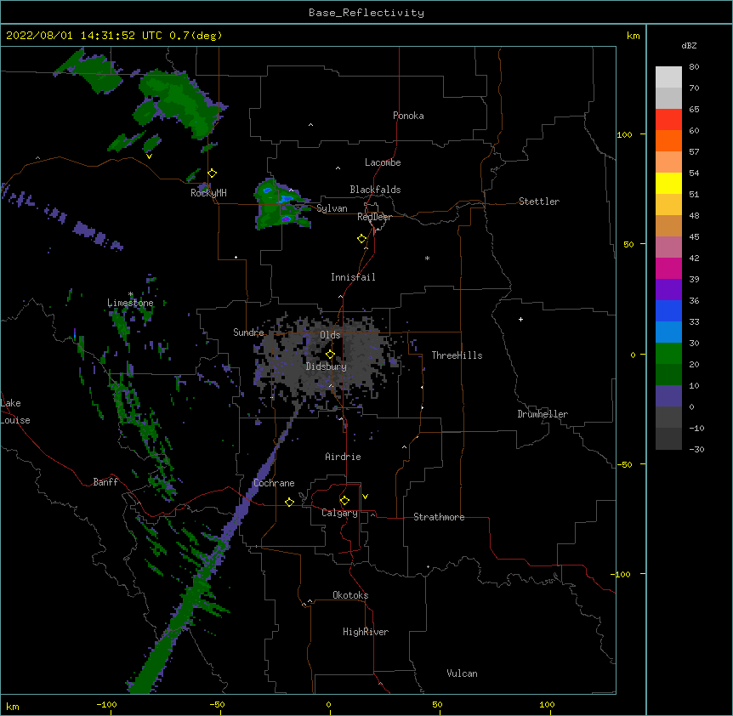Select the yellow 51-54 dBZ legend swatch

pos(668,183)
